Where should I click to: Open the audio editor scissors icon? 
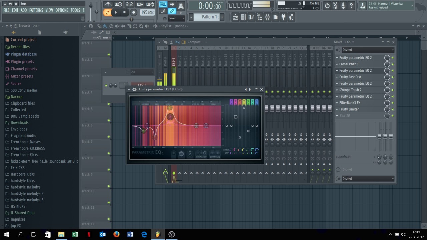coord(335,6)
